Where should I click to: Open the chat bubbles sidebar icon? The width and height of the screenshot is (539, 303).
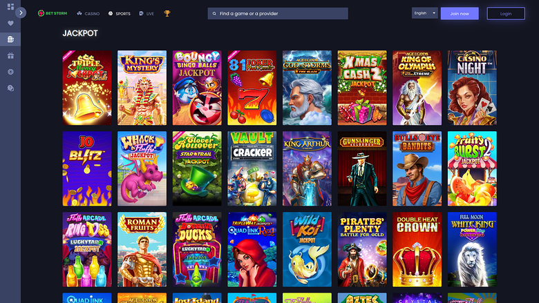point(10,88)
